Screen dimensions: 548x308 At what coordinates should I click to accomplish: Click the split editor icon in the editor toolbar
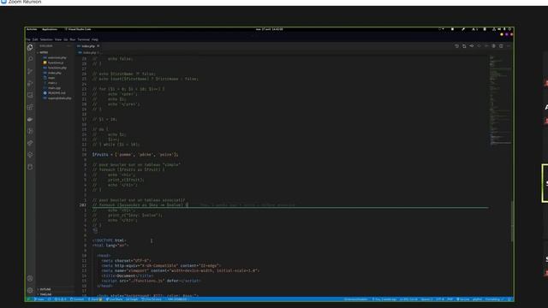(501, 46)
